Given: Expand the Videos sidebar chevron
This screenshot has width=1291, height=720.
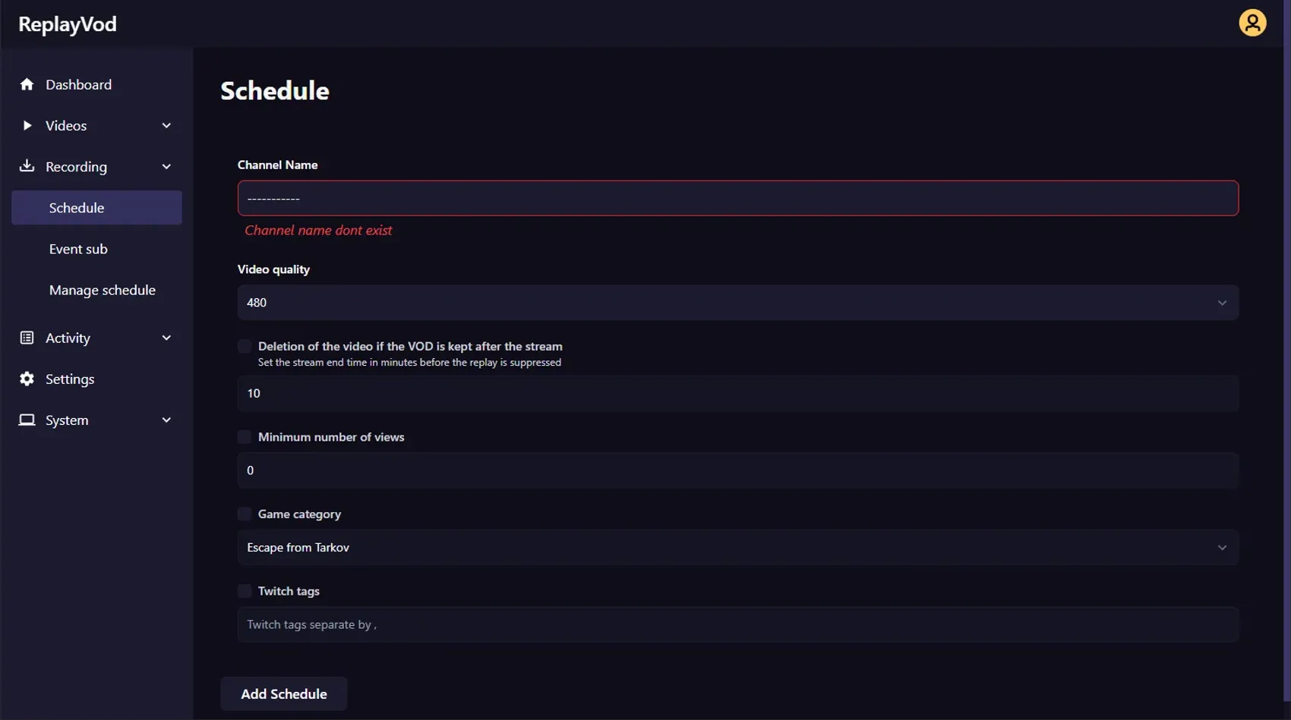Looking at the screenshot, I should 166,125.
